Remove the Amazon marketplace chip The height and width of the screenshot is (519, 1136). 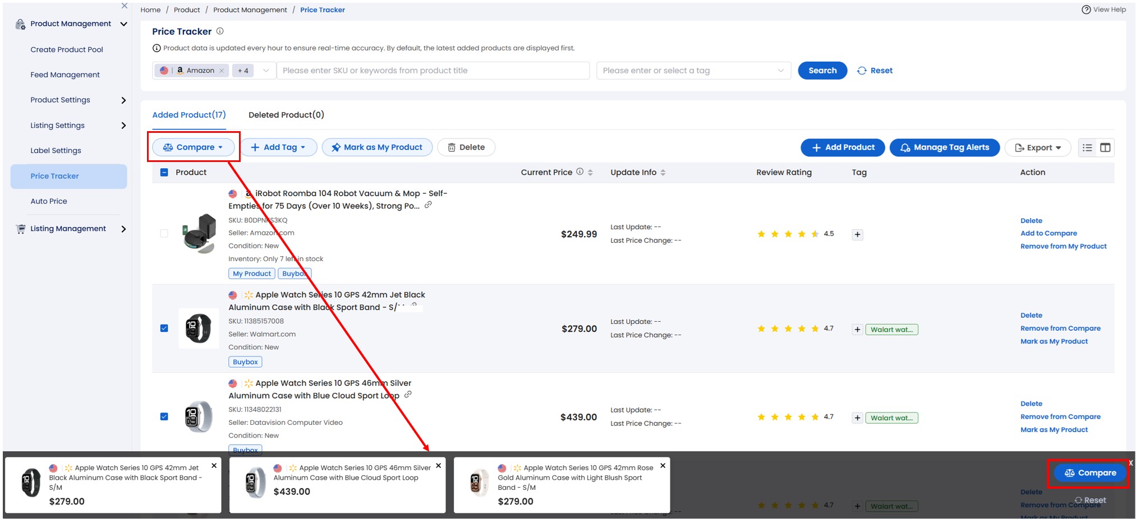tap(222, 71)
